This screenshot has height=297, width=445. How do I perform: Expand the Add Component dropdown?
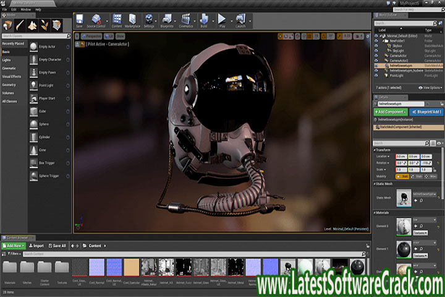coord(391,112)
